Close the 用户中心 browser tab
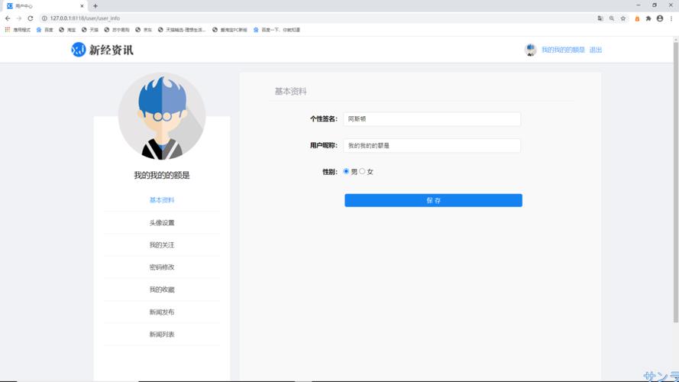Screen dimensions: 679x382 click(82, 6)
